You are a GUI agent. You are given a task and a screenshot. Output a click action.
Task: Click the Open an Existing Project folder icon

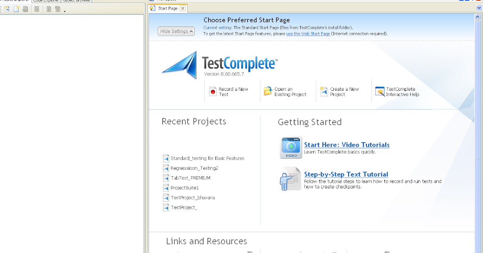(268, 91)
